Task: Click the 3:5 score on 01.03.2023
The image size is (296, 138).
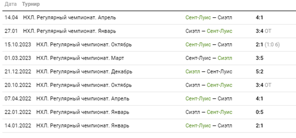Action: point(259,58)
